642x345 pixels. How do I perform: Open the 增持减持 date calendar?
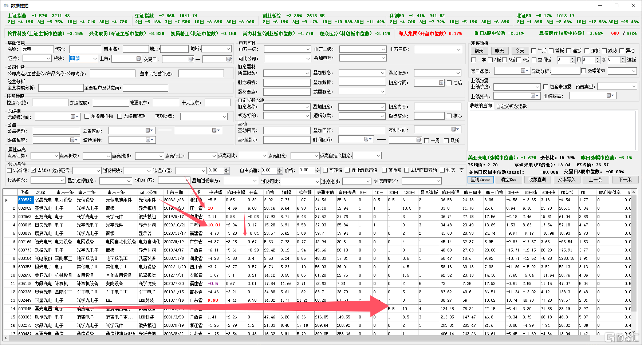tap(150, 140)
